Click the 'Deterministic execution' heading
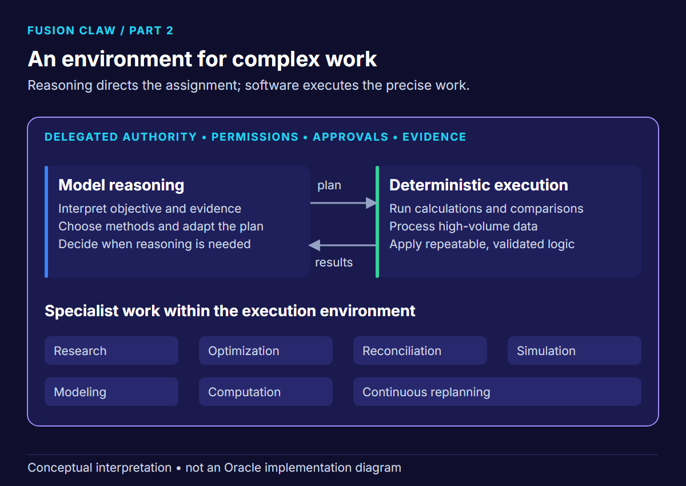Screen dimensions: 686x486 click(478, 185)
